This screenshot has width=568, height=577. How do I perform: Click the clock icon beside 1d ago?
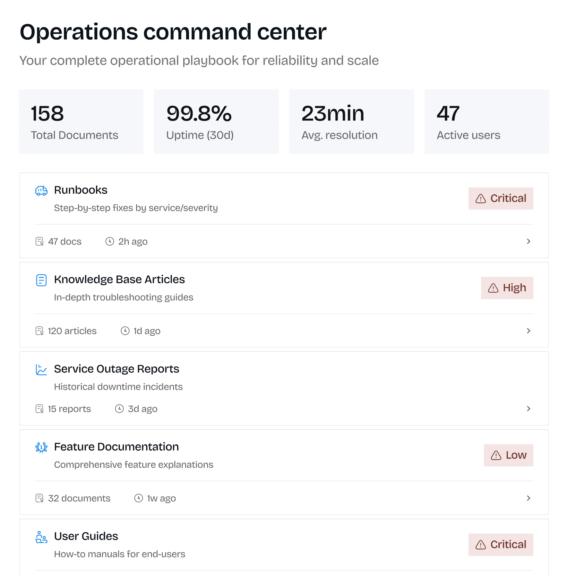tap(125, 331)
